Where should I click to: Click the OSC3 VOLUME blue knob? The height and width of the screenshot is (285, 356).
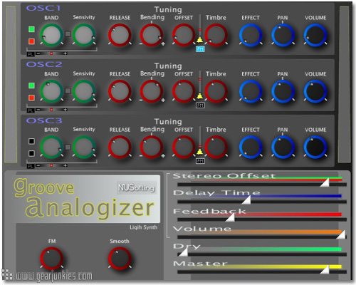point(315,147)
